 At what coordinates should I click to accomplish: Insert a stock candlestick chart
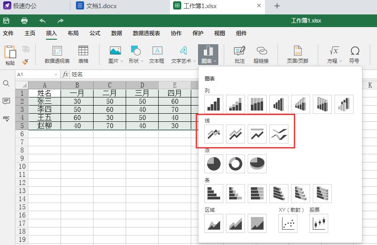(319, 223)
